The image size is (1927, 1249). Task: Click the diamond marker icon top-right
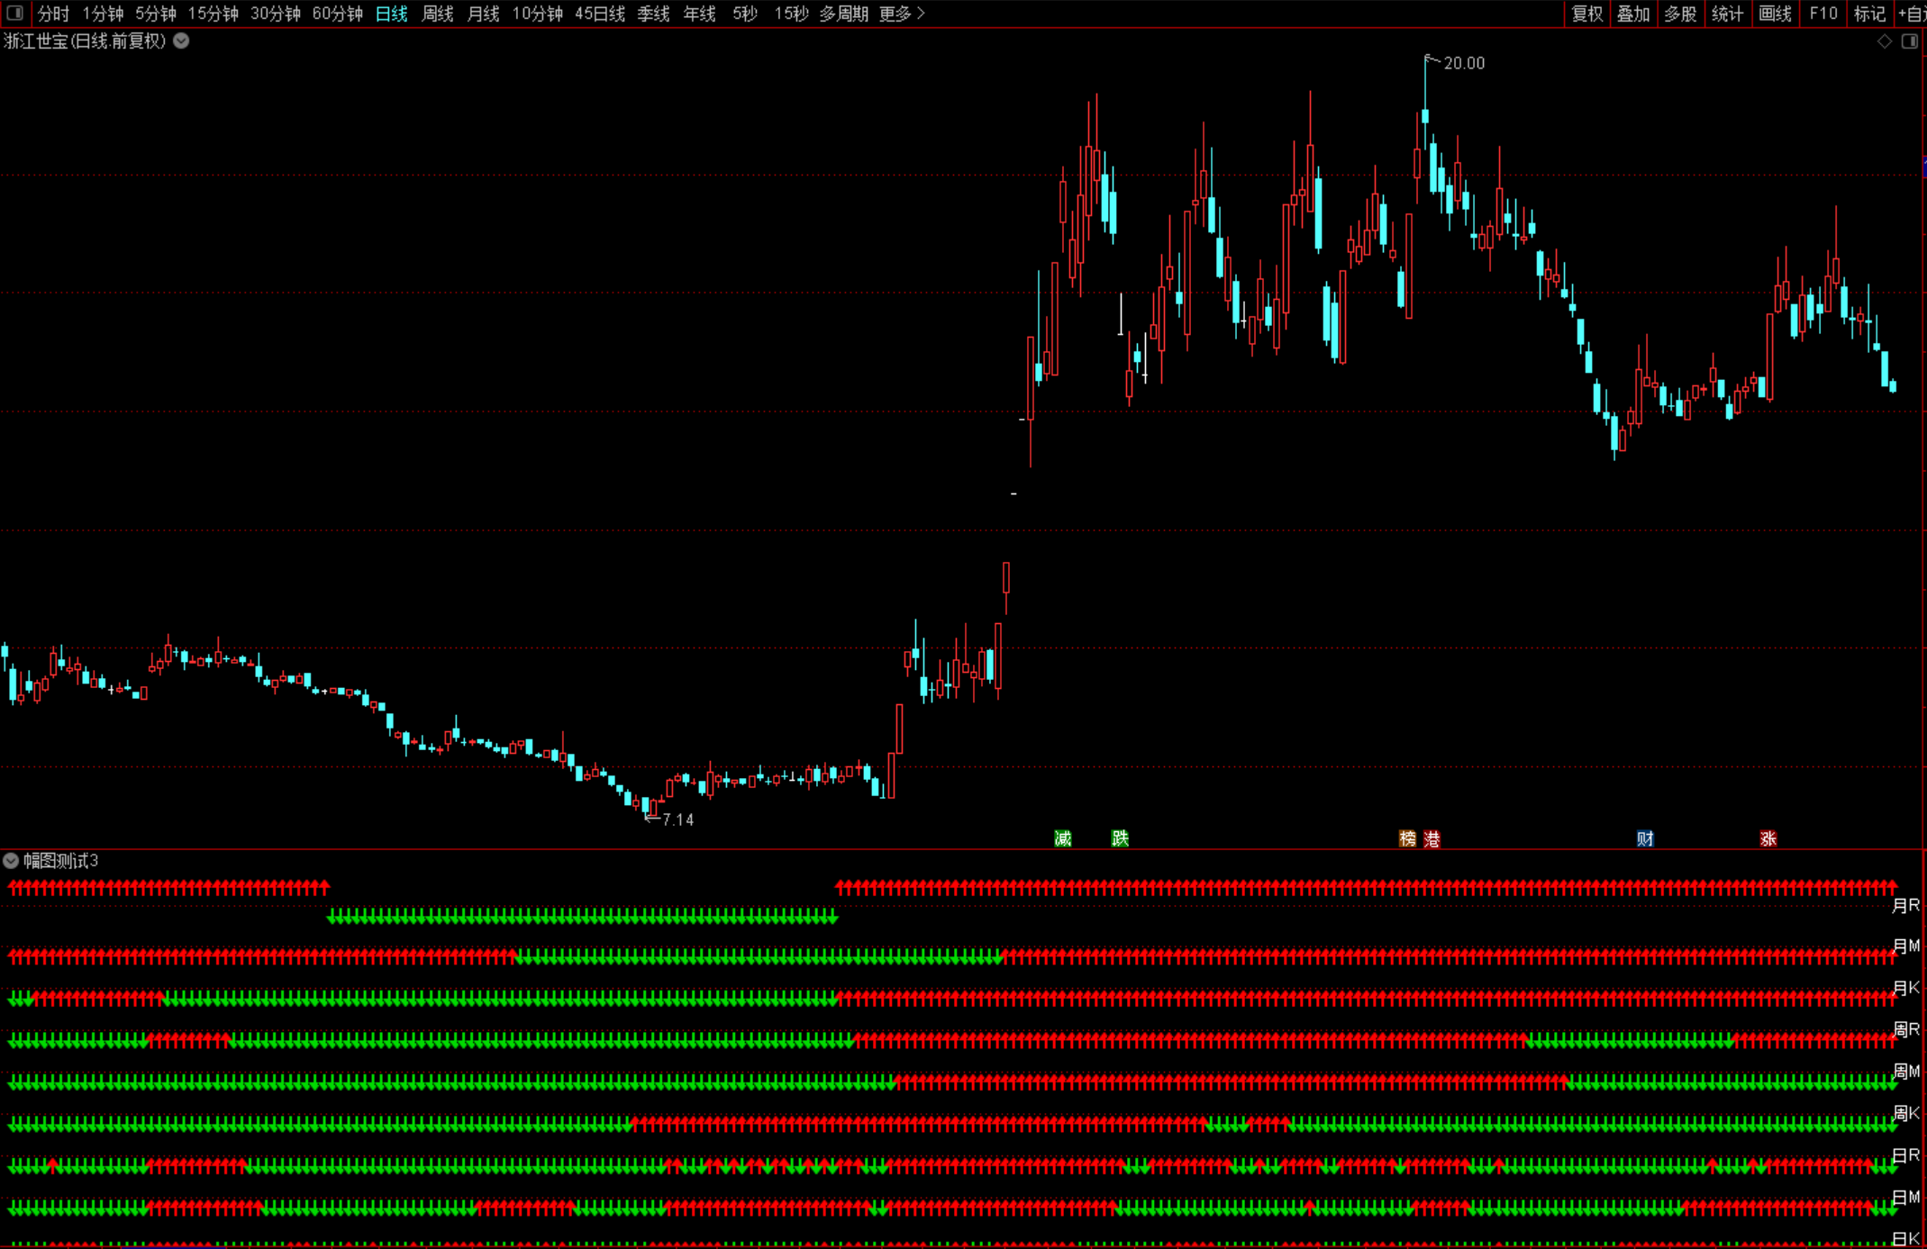tap(1884, 41)
